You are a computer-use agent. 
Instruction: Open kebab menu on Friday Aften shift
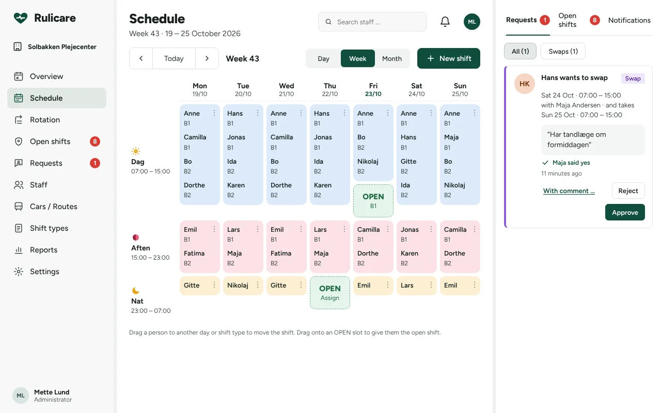[x=388, y=229]
